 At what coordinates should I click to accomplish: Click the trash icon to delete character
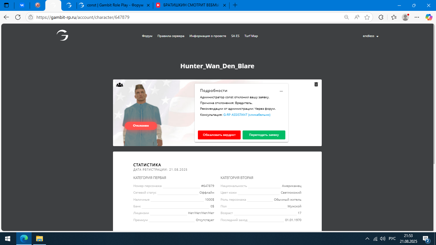point(316,84)
